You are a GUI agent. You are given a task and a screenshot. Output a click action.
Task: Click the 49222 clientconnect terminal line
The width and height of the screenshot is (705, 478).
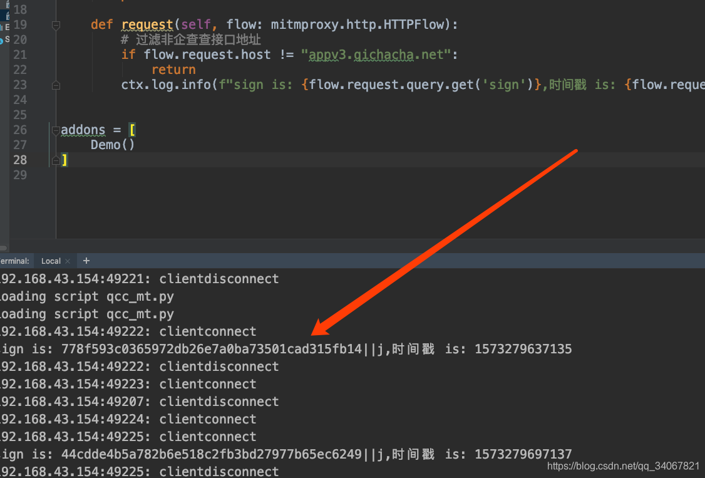[x=128, y=331]
